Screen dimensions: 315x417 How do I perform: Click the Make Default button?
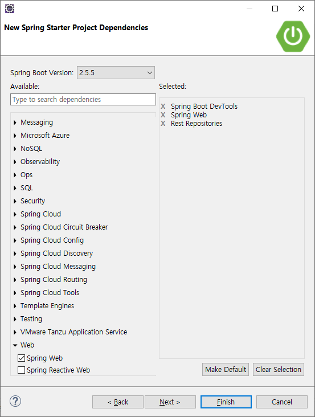pyautogui.click(x=226, y=369)
